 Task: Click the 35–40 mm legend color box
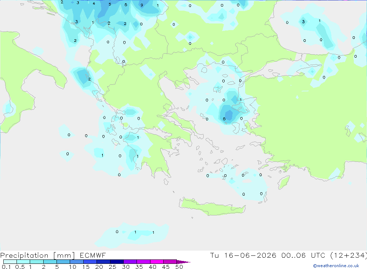(143, 262)
